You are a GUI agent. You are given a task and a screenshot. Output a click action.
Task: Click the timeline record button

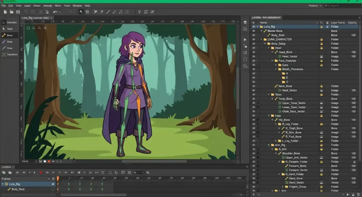(41, 172)
